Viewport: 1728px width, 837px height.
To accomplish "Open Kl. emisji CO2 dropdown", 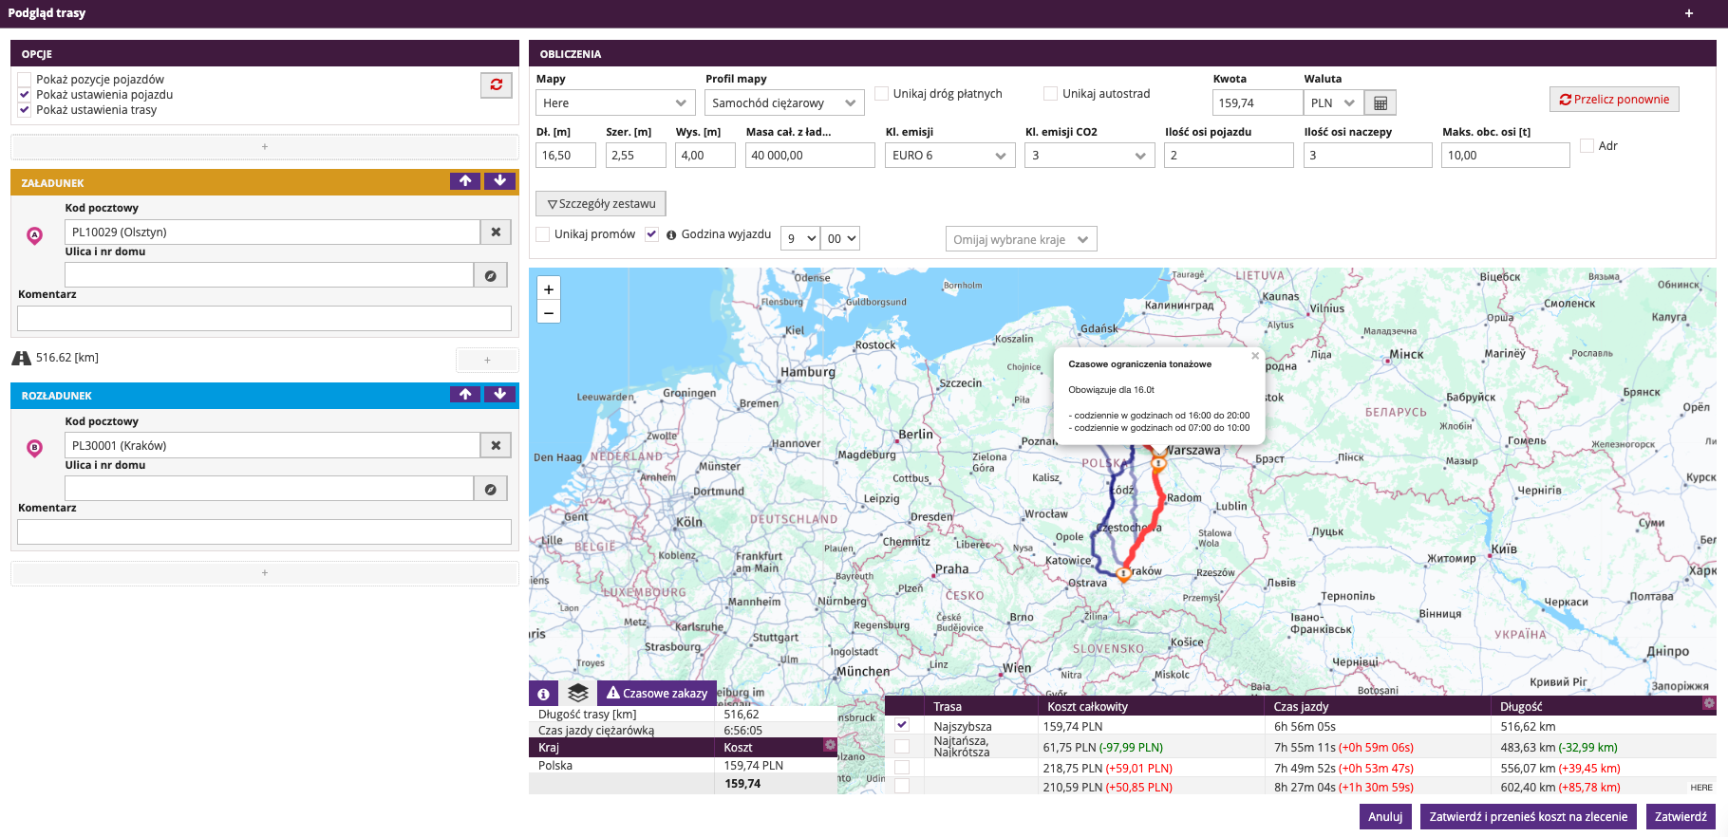I will point(1090,156).
